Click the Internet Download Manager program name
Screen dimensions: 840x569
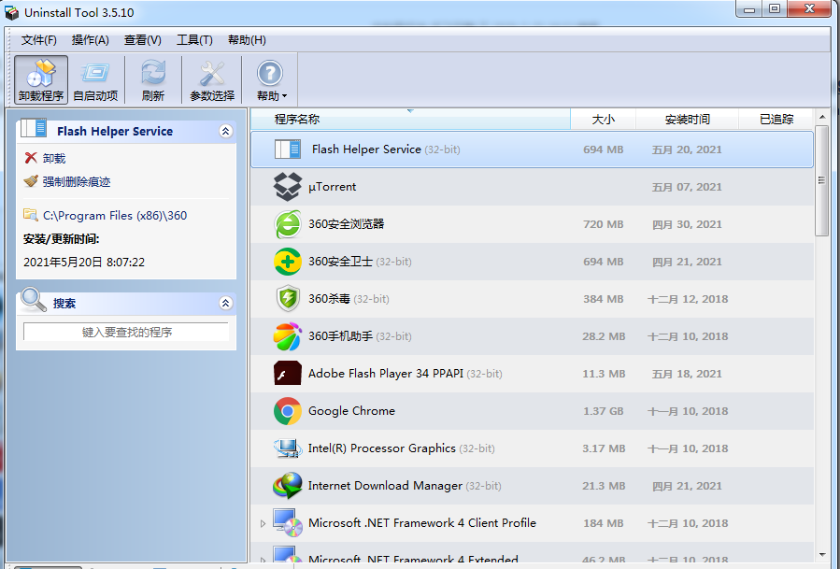click(x=385, y=486)
